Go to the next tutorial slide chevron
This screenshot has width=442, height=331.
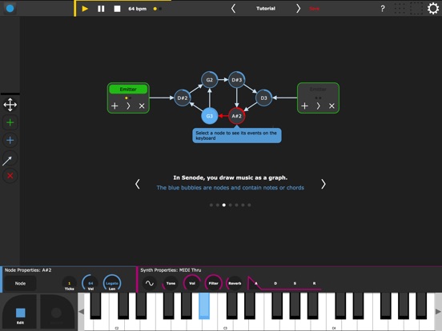tap(323, 184)
